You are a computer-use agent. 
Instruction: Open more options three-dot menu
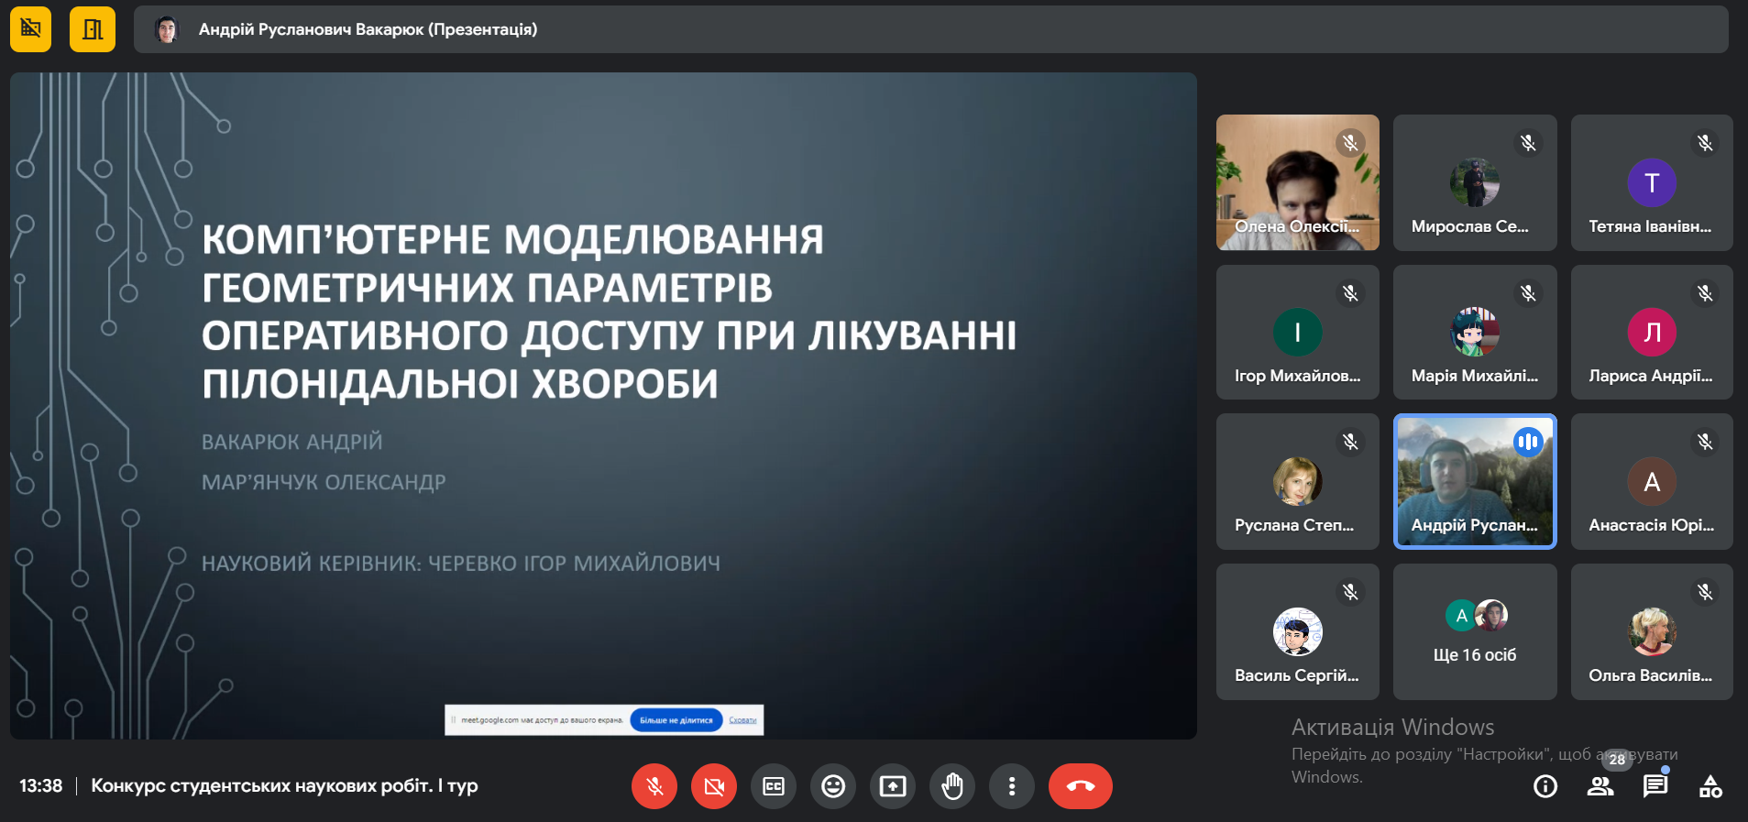(1012, 786)
